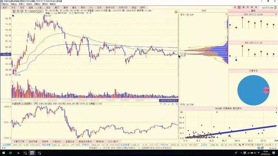Click the active trading app on the taskbar
The image size is (278, 156).
click(32, 153)
